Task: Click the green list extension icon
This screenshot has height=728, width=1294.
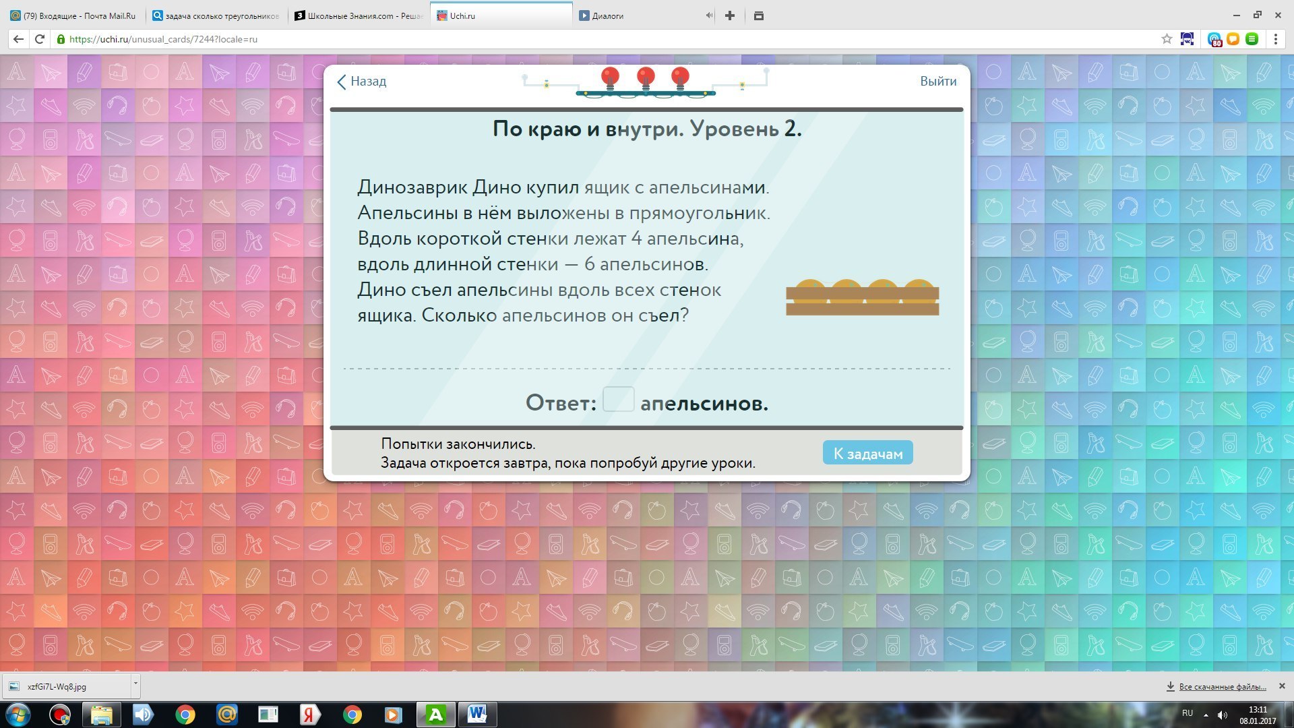Action: pyautogui.click(x=1252, y=39)
